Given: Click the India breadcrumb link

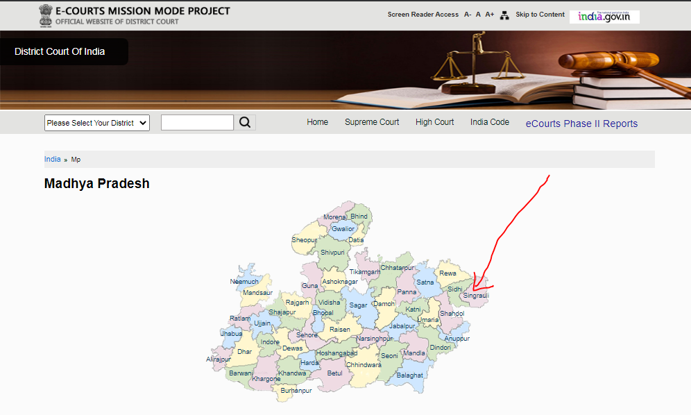Looking at the screenshot, I should (x=53, y=159).
